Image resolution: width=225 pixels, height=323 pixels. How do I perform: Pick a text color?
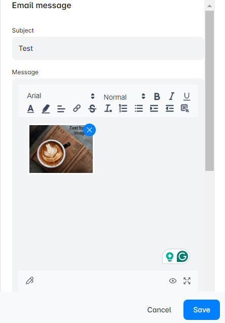click(x=30, y=108)
